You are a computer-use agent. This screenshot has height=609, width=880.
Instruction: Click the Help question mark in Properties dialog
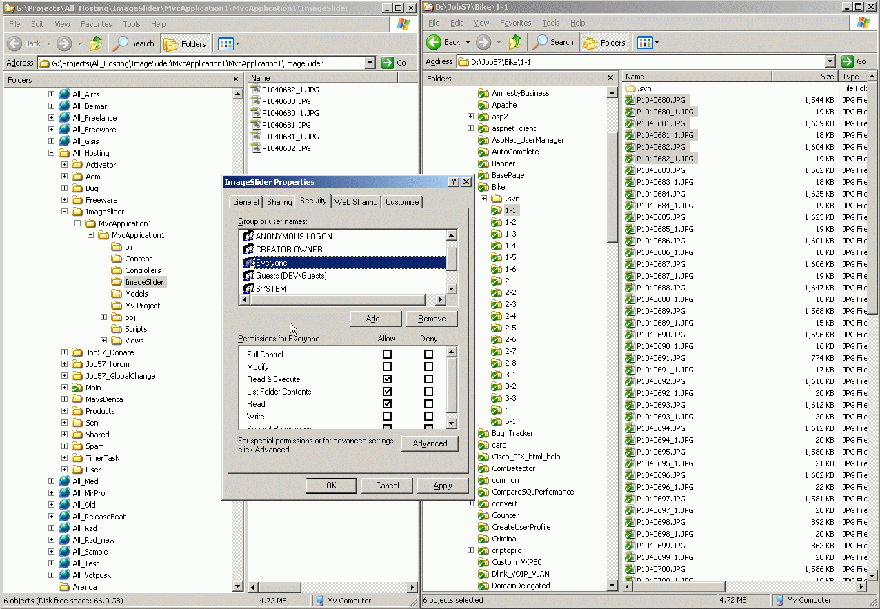453,182
